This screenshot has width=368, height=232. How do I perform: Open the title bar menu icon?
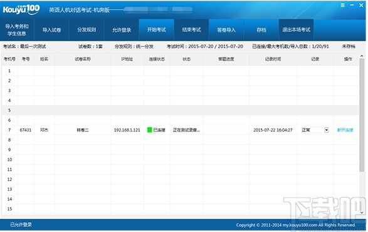click(x=343, y=5)
